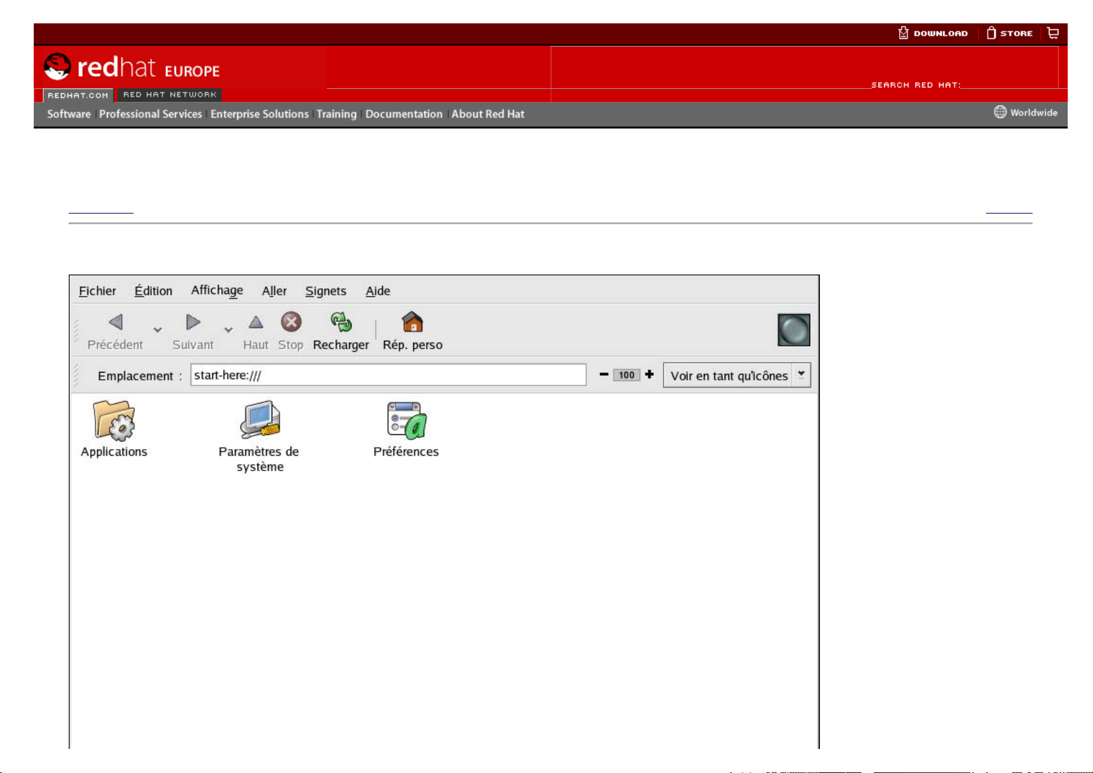Click the Suivant forward arrow icon
The image size is (1093, 773).
tap(193, 322)
